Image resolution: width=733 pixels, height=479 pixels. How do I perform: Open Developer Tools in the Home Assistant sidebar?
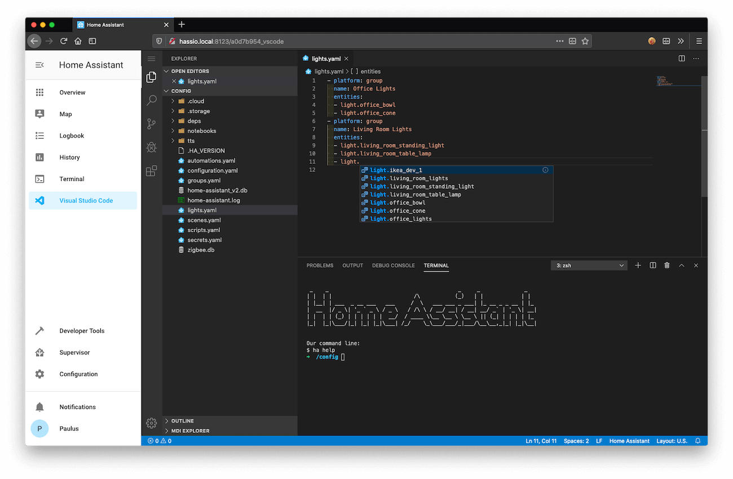(82, 331)
